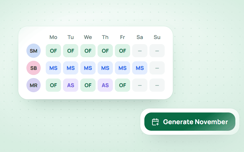Open SB's Friday MS shift
Viewport: 244px width, 152px height.
tap(123, 68)
